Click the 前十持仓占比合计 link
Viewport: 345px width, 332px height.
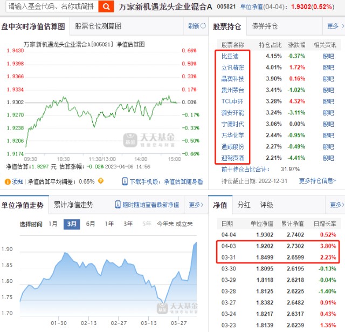[245, 170]
